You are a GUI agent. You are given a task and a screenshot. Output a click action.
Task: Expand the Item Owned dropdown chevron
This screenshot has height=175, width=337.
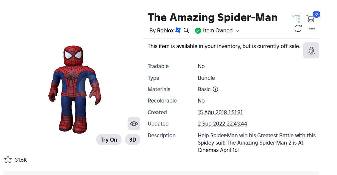[x=237, y=31]
